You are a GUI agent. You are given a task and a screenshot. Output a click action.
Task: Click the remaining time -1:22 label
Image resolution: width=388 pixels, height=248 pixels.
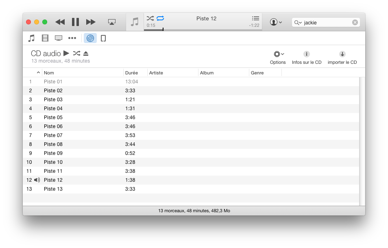pyautogui.click(x=254, y=25)
